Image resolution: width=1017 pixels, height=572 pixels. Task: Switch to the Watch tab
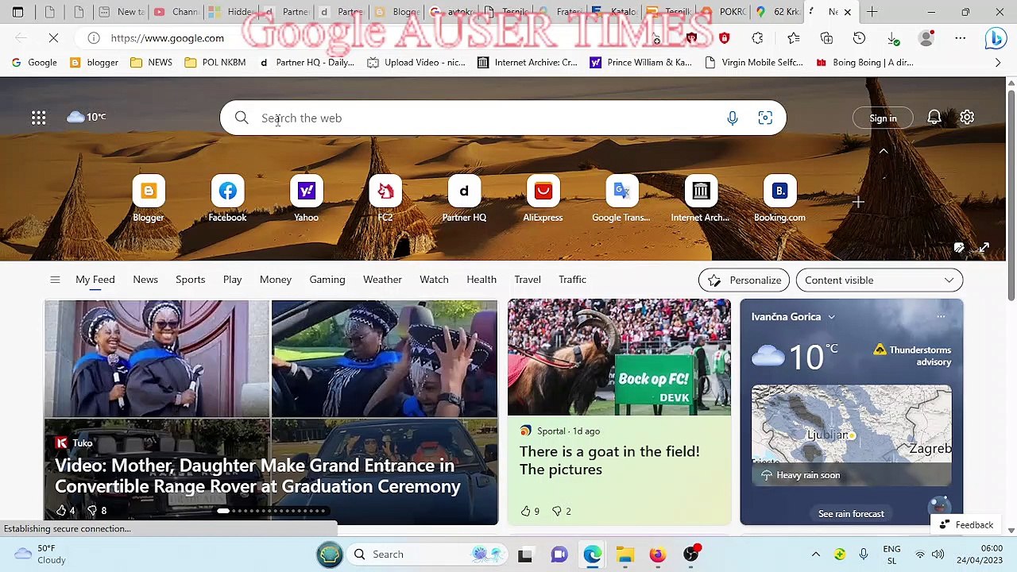pos(434,280)
